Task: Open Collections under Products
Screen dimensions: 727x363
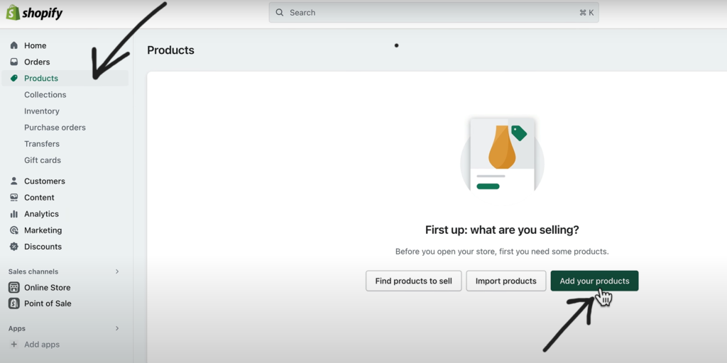Action: (x=45, y=94)
